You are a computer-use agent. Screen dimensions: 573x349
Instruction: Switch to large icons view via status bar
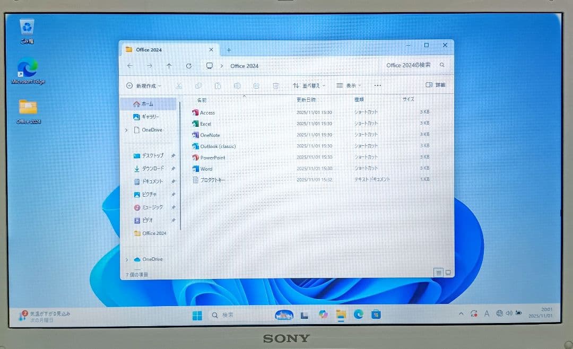tap(448, 272)
